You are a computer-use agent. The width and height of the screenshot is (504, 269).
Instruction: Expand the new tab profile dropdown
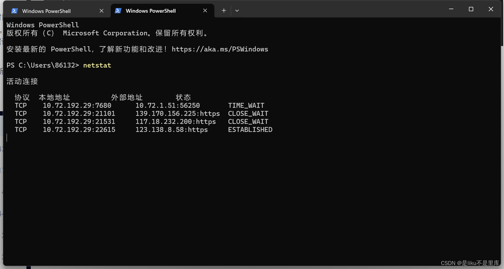(x=237, y=11)
